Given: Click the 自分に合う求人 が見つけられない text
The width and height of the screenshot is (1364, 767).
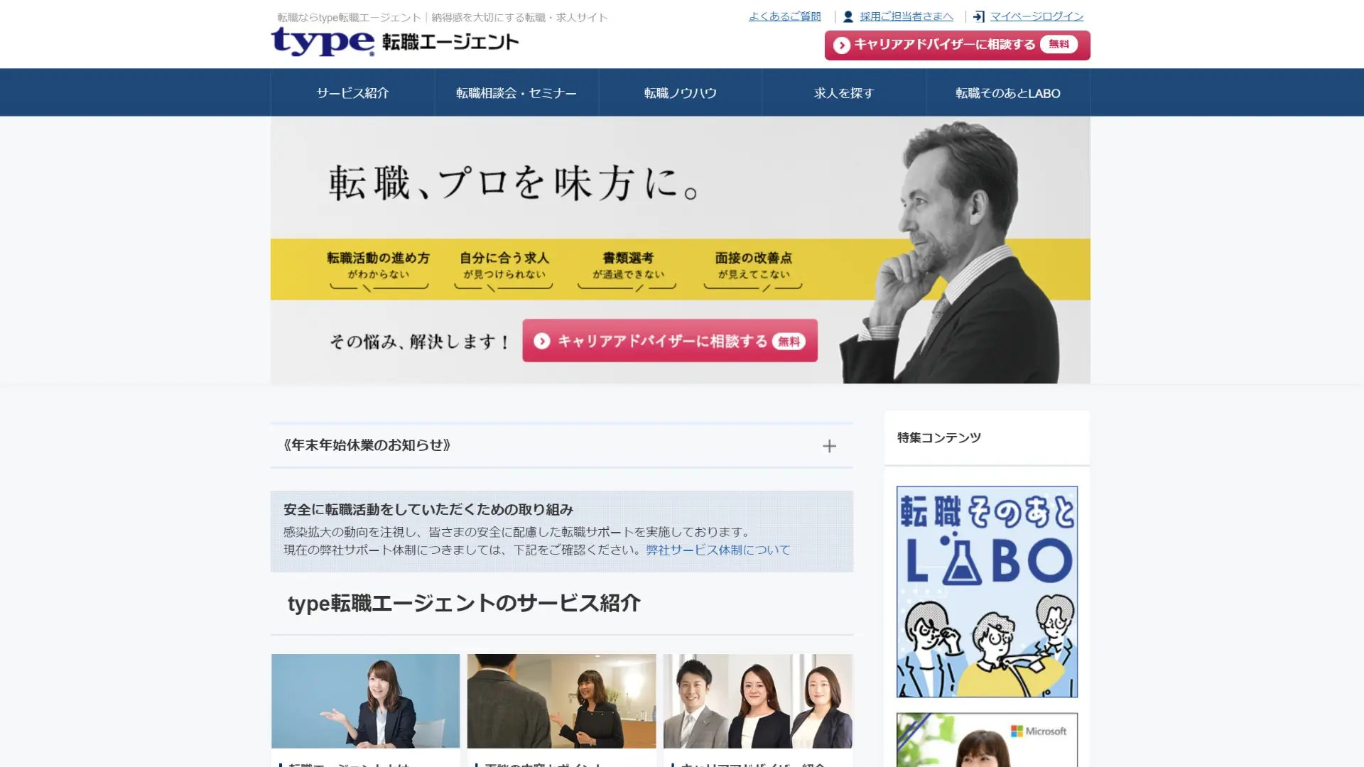Looking at the screenshot, I should click(x=504, y=265).
